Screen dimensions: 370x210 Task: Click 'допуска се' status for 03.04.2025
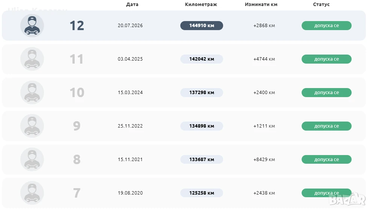[x=326, y=59]
